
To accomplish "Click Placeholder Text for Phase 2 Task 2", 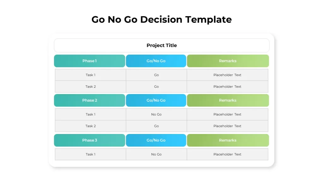I will [227, 126].
